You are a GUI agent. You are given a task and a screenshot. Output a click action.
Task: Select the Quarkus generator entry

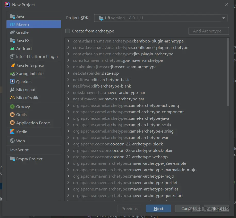click(x=34, y=82)
